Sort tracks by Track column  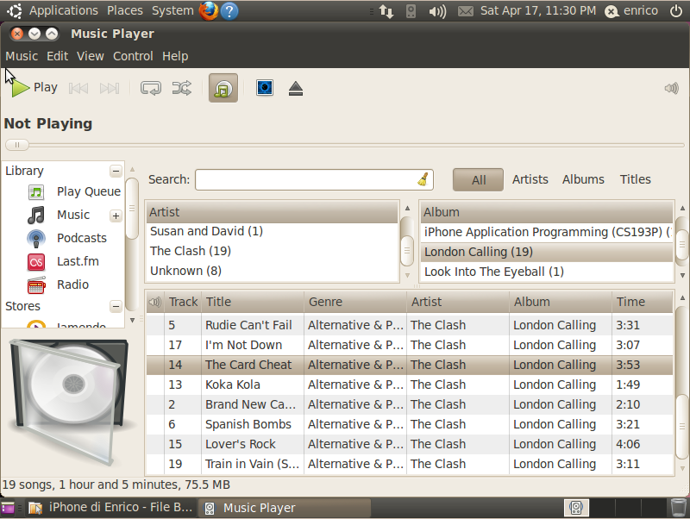[x=183, y=302]
